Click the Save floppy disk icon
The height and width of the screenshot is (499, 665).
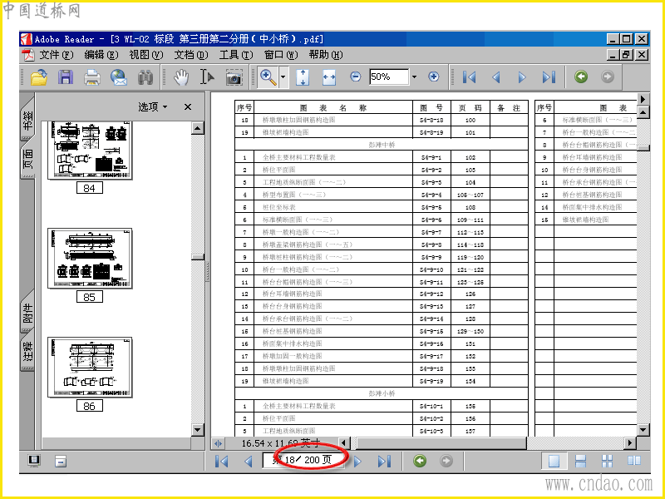[x=66, y=77]
